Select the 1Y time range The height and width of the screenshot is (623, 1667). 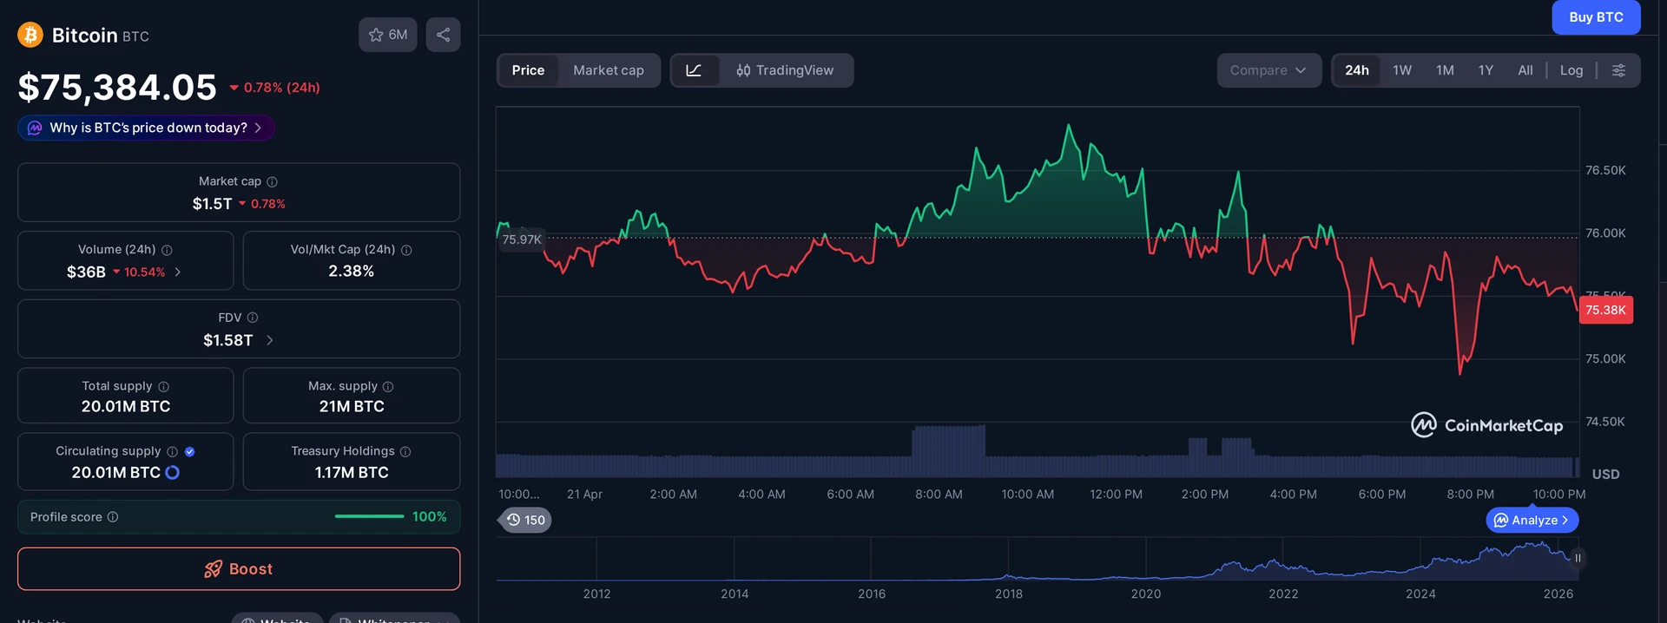pos(1486,70)
